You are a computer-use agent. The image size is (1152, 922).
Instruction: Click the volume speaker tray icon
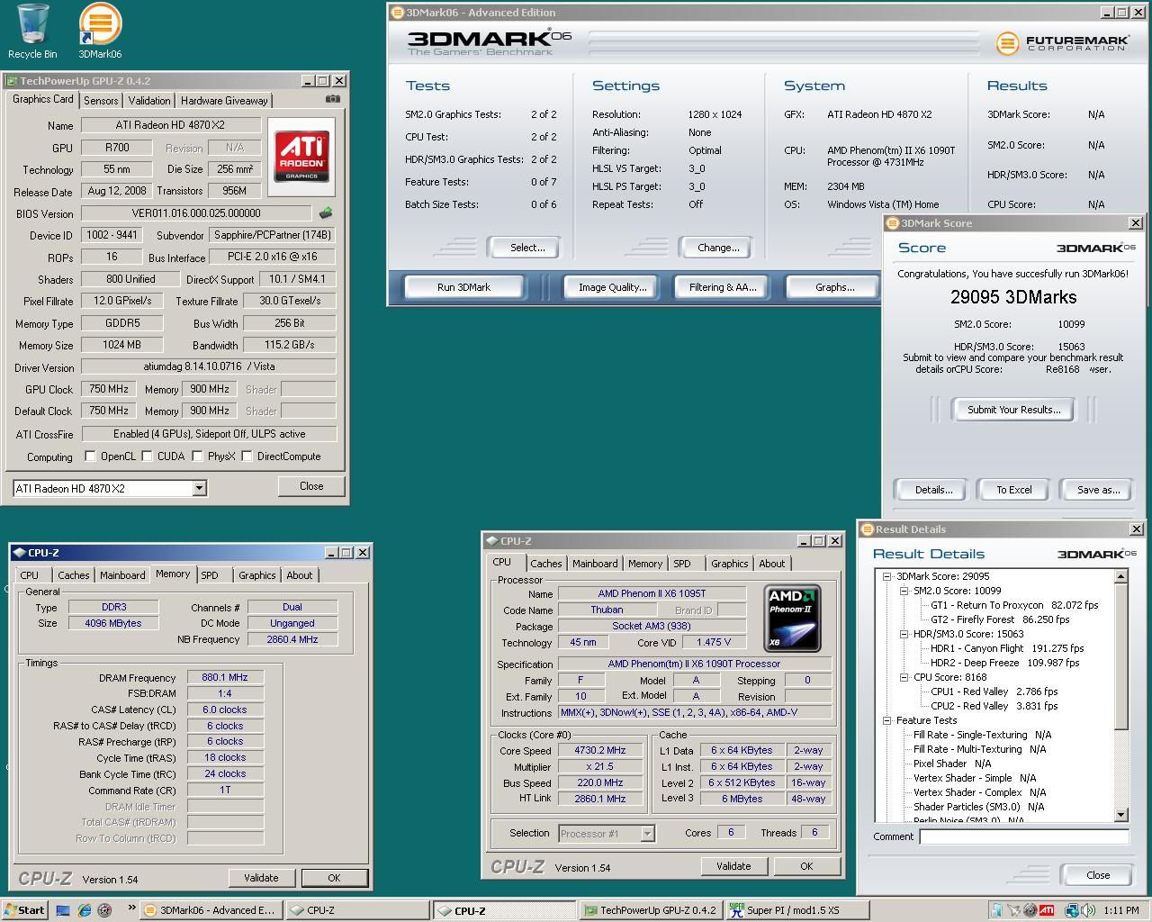[1087, 910]
